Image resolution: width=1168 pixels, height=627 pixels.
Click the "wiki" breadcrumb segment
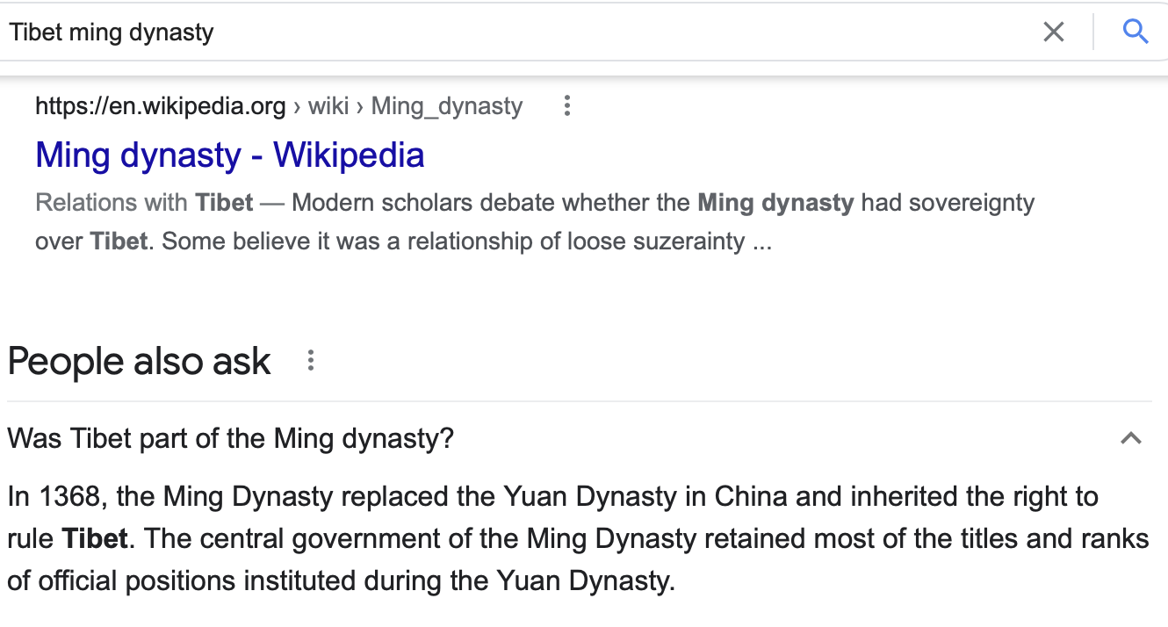pos(328,107)
